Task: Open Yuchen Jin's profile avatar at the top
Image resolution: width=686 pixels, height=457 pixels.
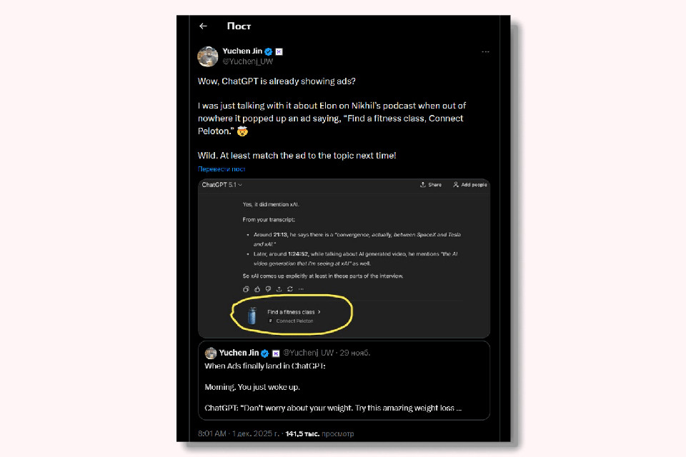Action: click(207, 56)
